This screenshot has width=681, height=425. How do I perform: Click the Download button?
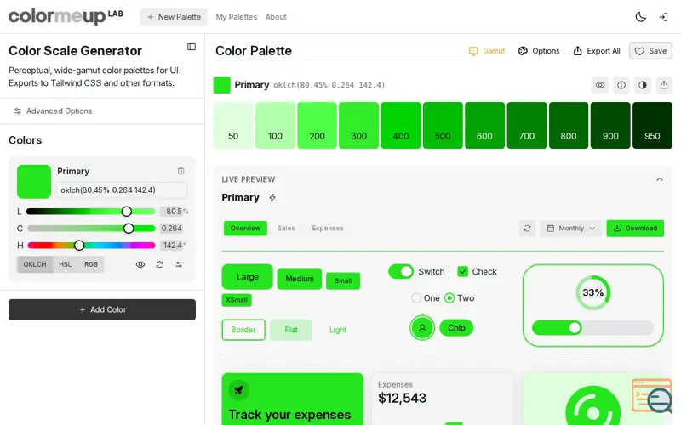point(635,228)
